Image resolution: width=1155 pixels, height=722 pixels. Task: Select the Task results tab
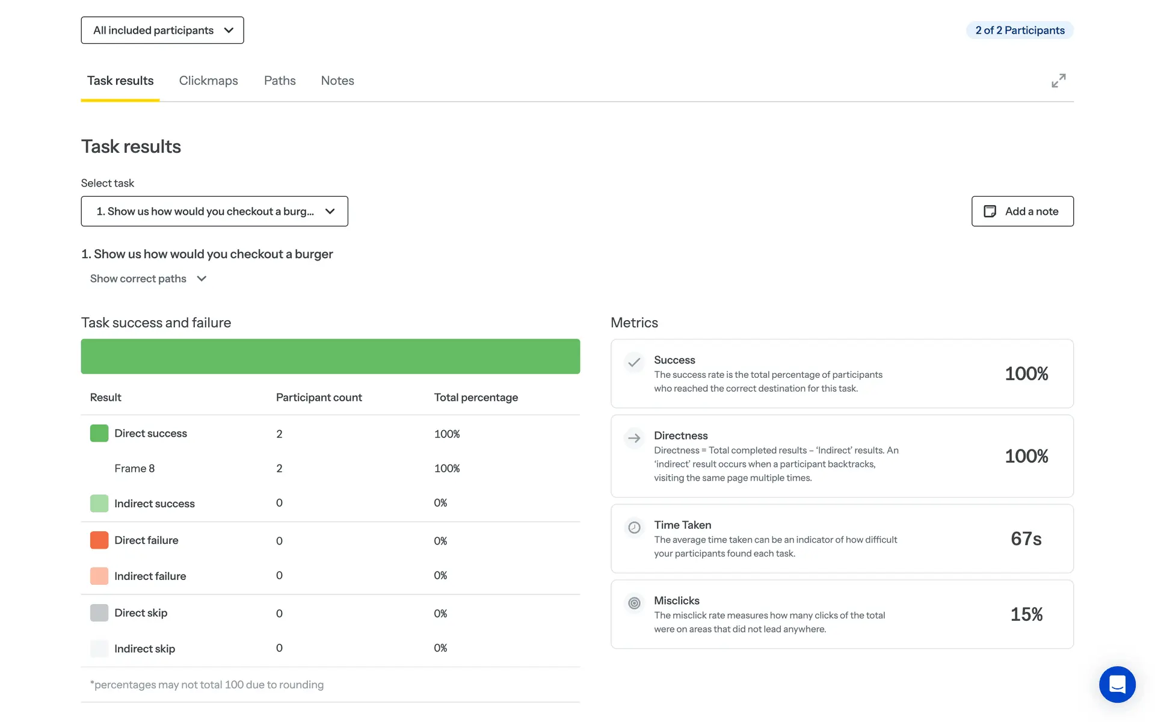tap(120, 81)
